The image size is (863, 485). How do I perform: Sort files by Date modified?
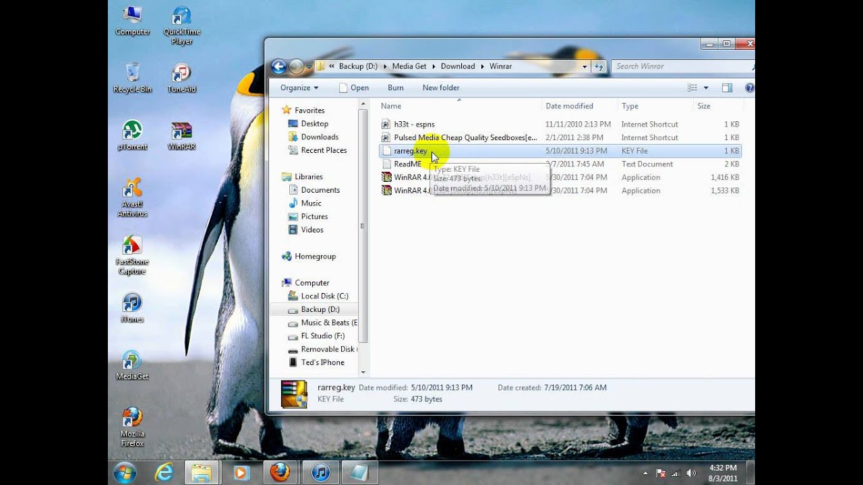pos(580,106)
